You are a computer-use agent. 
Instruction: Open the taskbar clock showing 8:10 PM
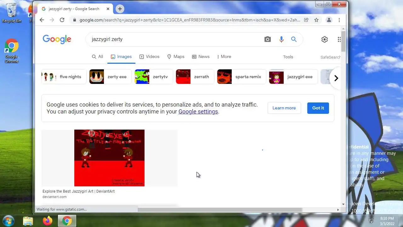tap(387, 221)
